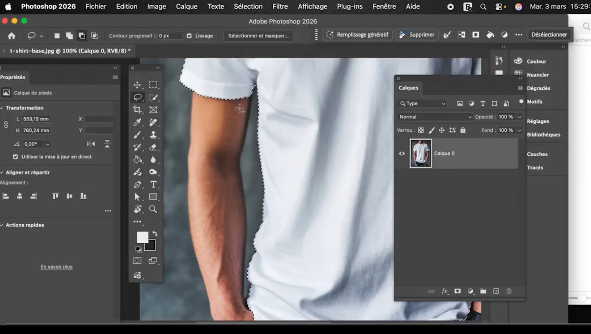
Task: Open the Normal blend mode dropdown
Action: tap(435, 117)
